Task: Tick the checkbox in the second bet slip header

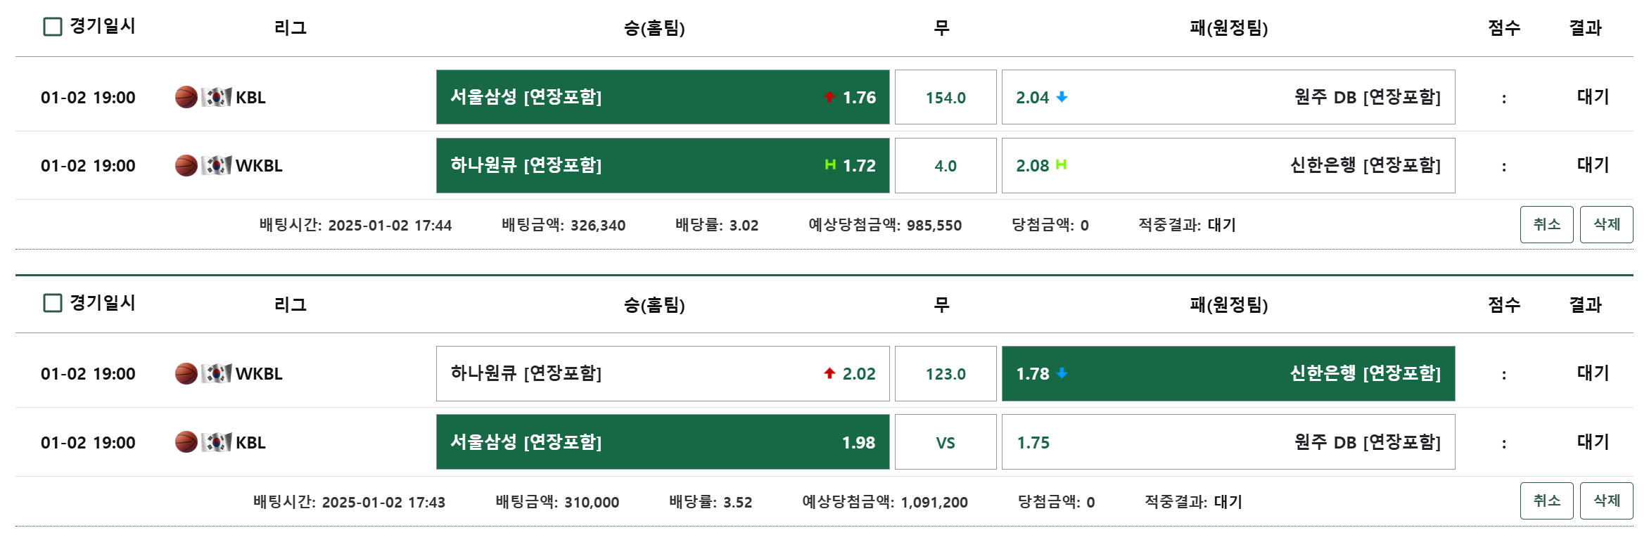Action: pyautogui.click(x=53, y=303)
